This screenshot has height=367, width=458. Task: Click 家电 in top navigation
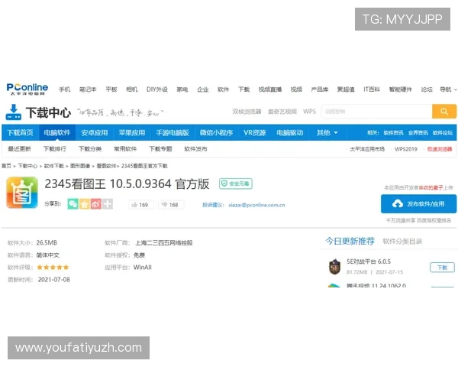182,89
